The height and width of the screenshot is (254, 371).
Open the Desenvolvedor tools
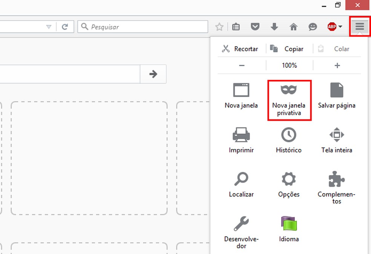point(241,229)
